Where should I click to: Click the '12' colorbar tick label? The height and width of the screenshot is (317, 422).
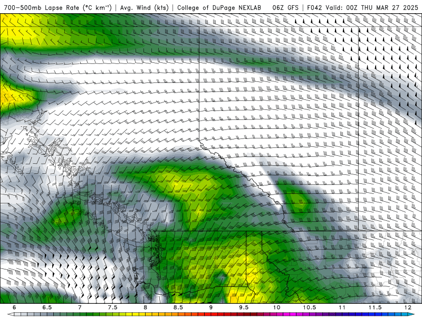[x=408, y=307]
